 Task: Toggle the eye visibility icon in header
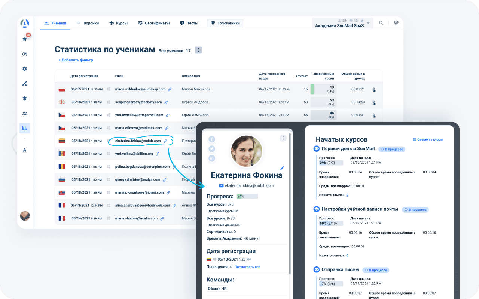point(396,23)
